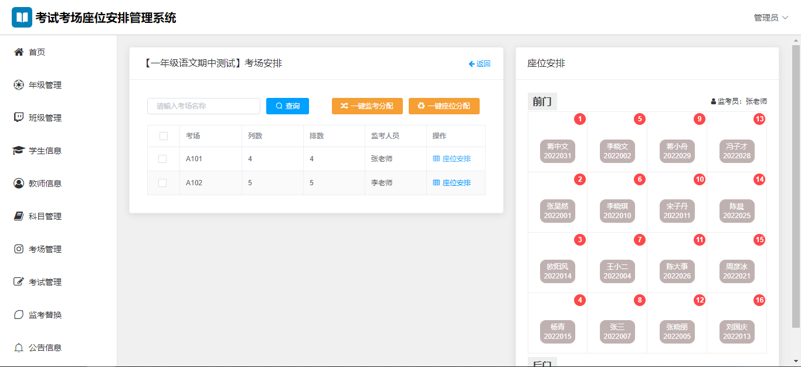Select seat card 陈大事 2022026
This screenshot has height=367, width=801.
677,271
